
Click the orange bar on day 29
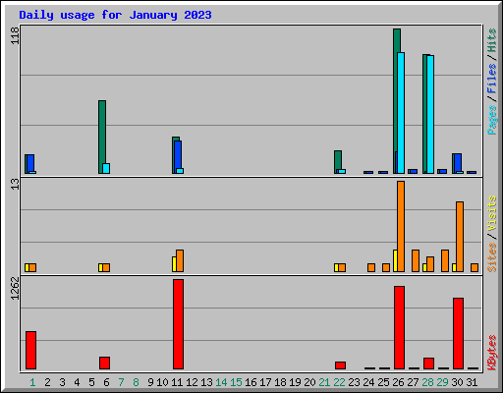tap(445, 260)
